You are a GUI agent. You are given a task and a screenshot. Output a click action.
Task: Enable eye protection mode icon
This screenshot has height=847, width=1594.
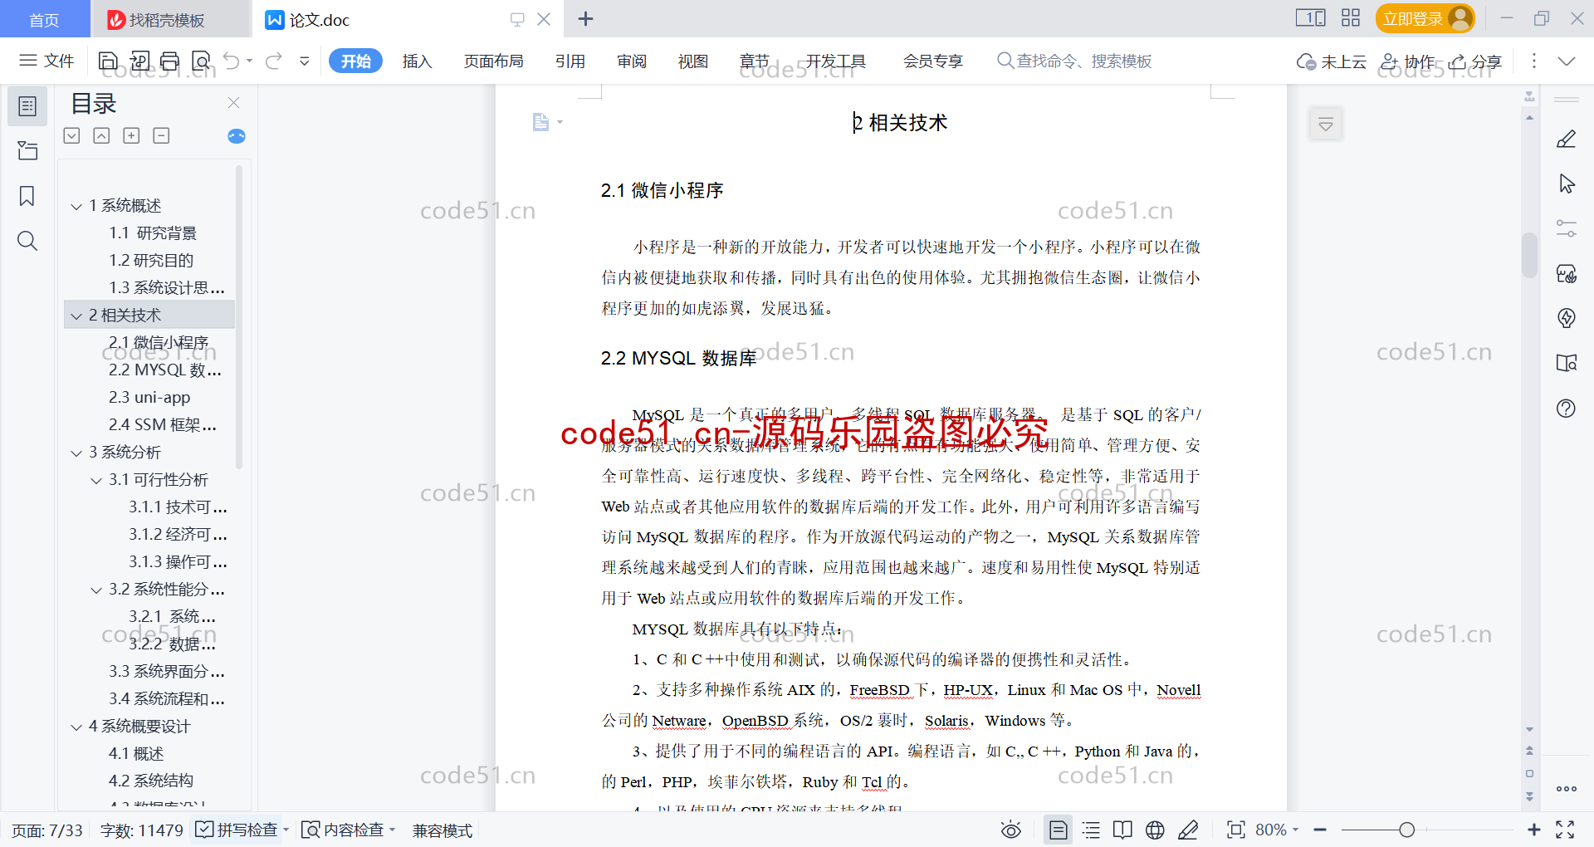click(1010, 830)
